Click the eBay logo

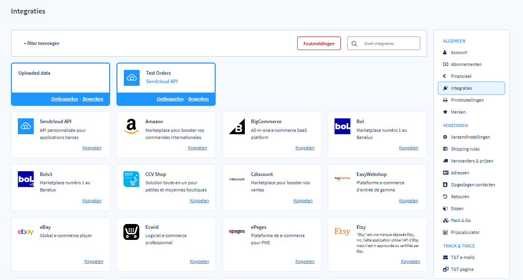[26, 232]
